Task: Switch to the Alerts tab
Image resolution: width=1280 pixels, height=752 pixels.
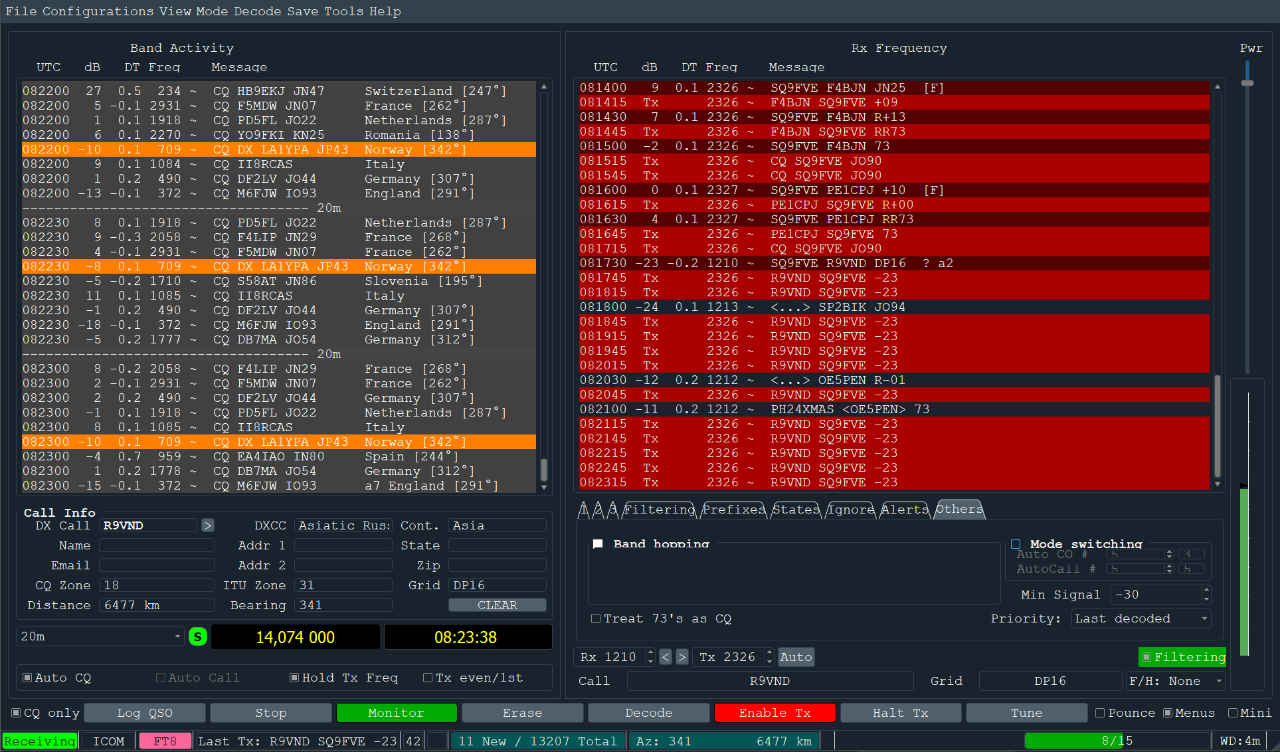Action: point(905,510)
